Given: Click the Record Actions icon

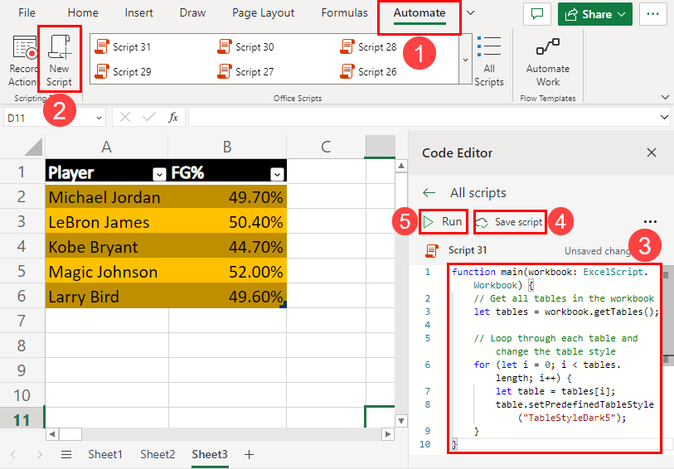Looking at the screenshot, I should tap(25, 47).
